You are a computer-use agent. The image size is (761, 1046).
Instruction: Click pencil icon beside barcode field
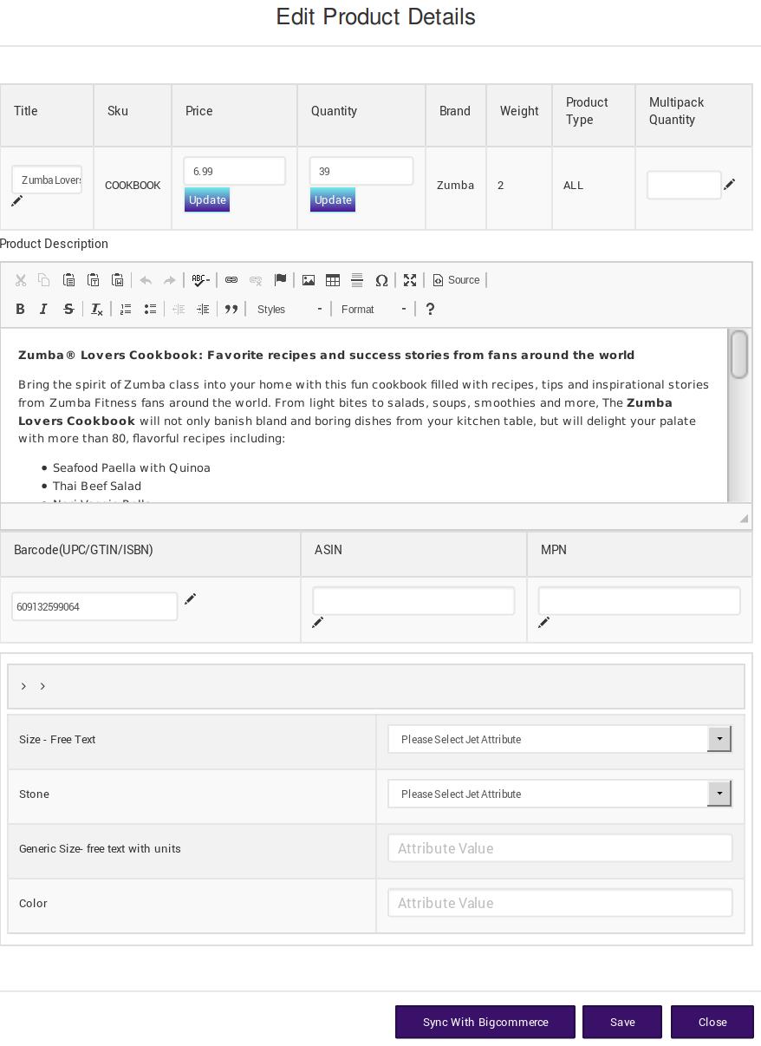click(190, 599)
